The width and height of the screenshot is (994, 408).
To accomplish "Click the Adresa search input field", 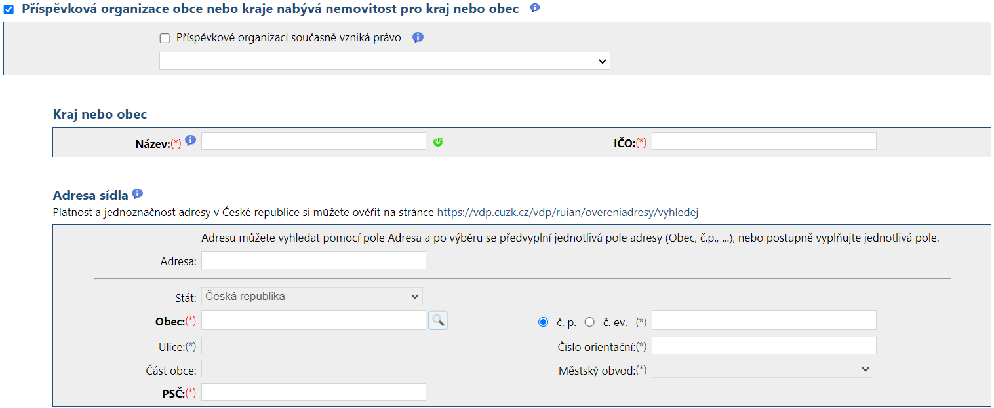I will [313, 261].
